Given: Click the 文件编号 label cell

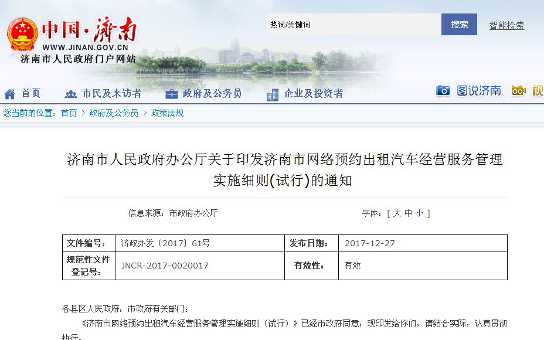Looking at the screenshot, I should pos(89,243).
